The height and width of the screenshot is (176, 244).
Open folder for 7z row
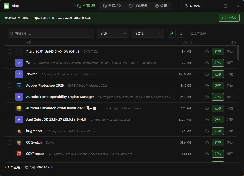pos(207,63)
